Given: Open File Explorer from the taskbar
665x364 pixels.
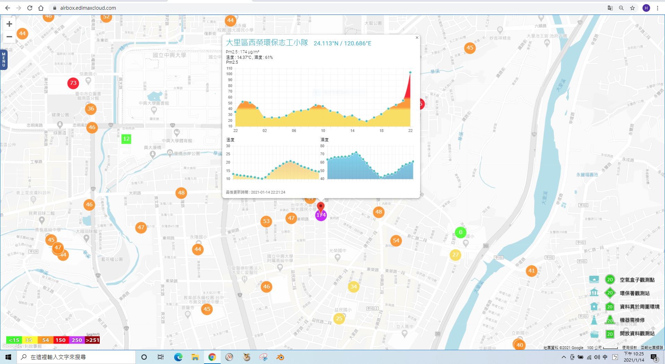Looking at the screenshot, I should [x=195, y=357].
